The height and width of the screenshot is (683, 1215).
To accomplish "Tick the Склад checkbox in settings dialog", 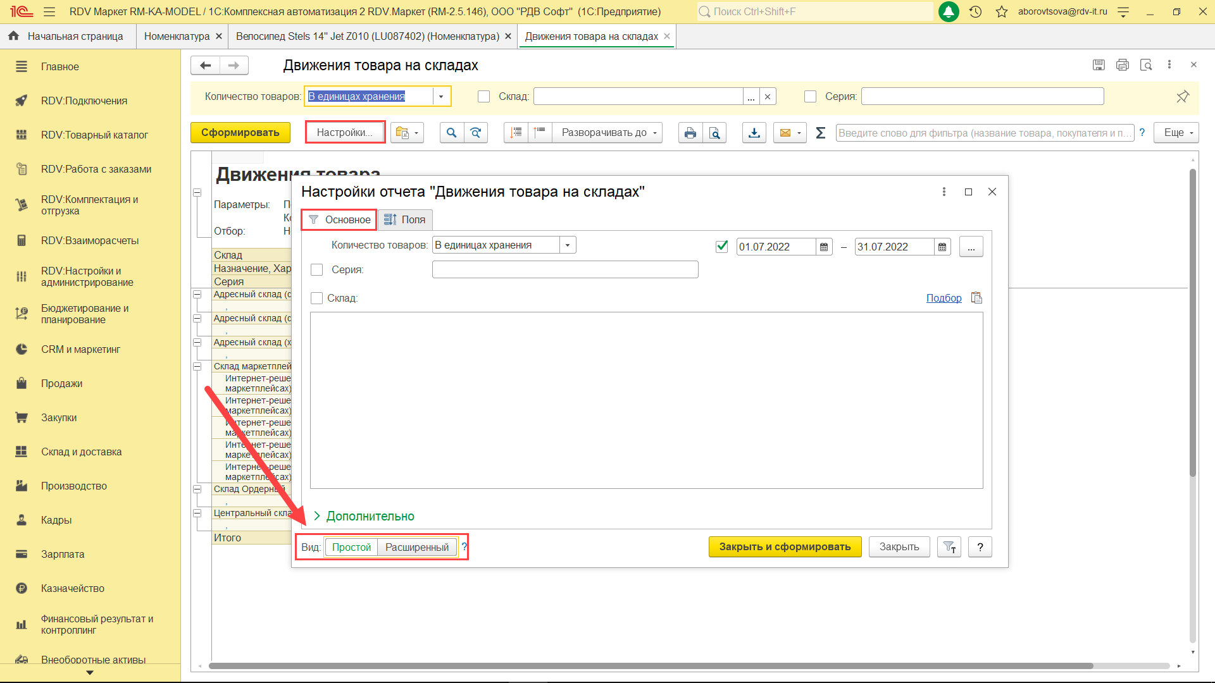I will click(317, 298).
